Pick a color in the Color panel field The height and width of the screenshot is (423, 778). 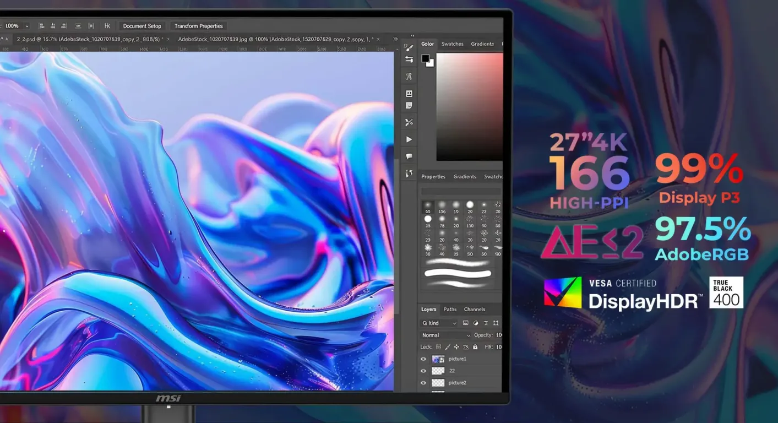click(x=470, y=107)
